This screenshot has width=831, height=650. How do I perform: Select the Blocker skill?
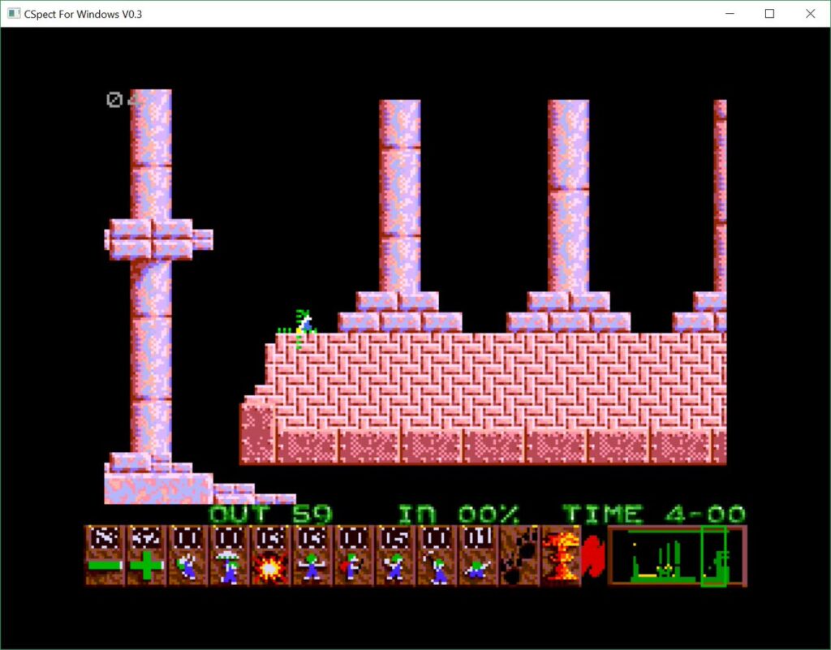[312, 555]
